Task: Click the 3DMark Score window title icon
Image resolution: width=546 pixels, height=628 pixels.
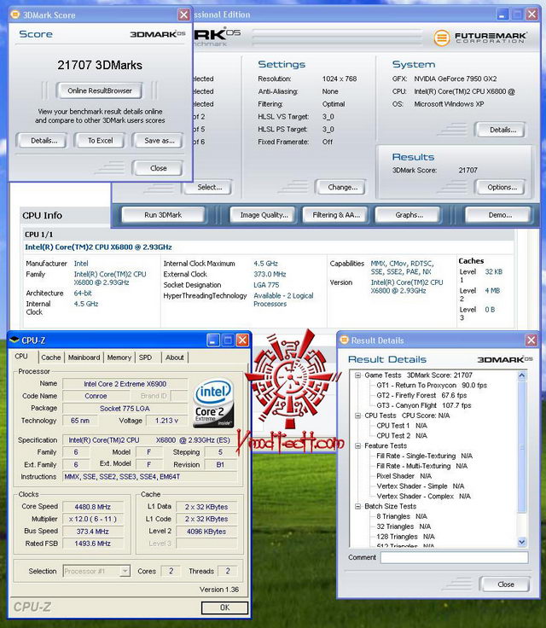Action: pos(15,15)
